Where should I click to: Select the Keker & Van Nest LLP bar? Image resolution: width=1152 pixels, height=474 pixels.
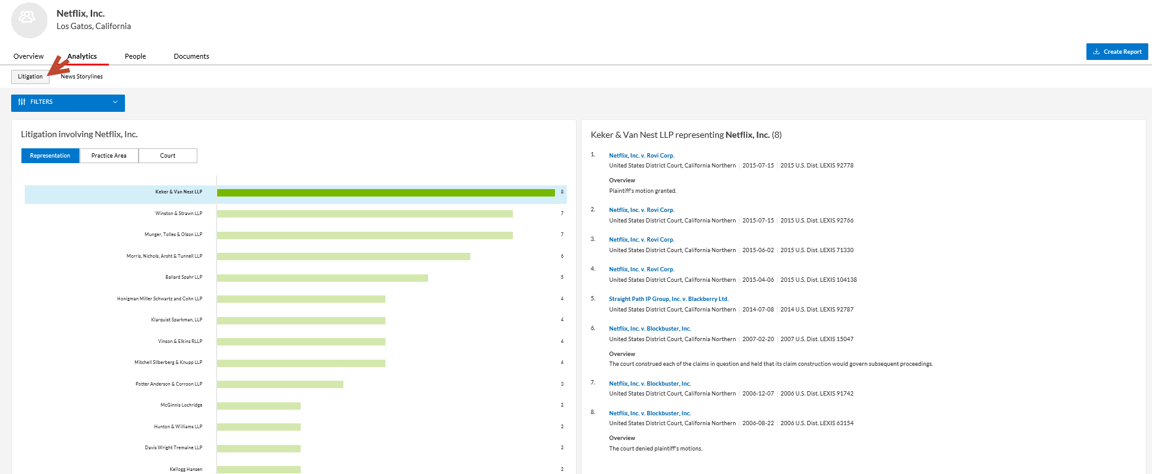pyautogui.click(x=386, y=193)
